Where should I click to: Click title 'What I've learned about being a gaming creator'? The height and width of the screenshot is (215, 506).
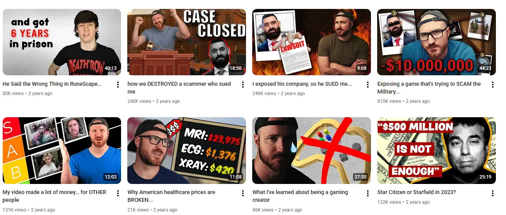(300, 196)
